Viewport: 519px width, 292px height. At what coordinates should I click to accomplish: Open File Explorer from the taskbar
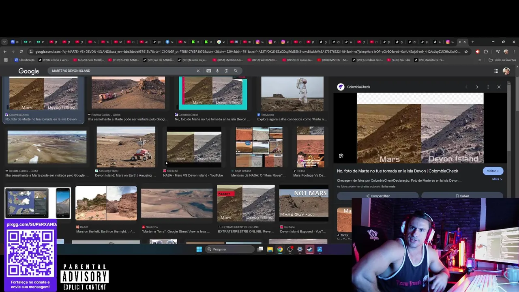pos(270,249)
